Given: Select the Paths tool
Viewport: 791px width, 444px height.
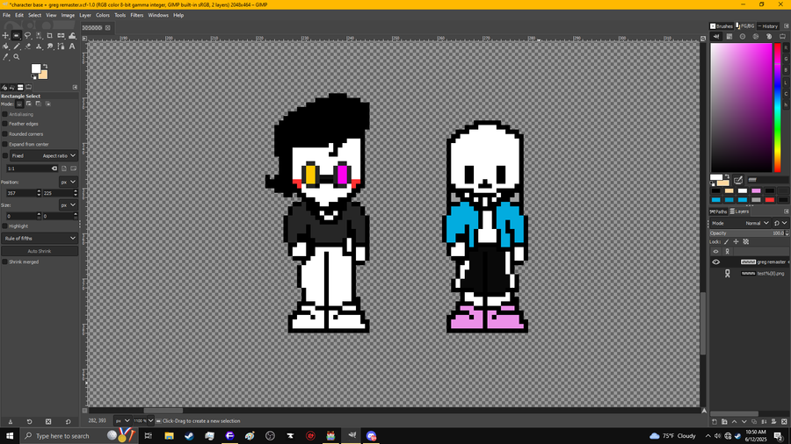Looking at the screenshot, I should point(61,47).
